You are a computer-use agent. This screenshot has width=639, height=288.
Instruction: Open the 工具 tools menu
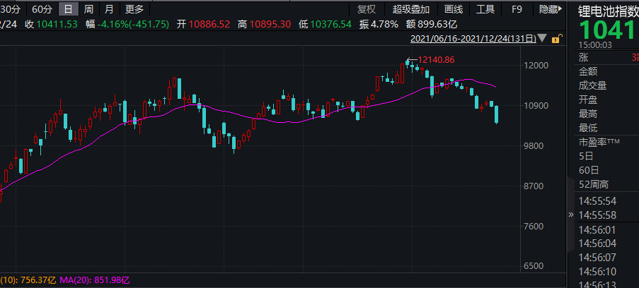pyautogui.click(x=485, y=9)
